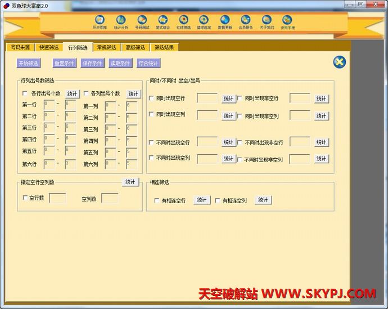Open the 历史图库 toolbar icon

[x=100, y=22]
